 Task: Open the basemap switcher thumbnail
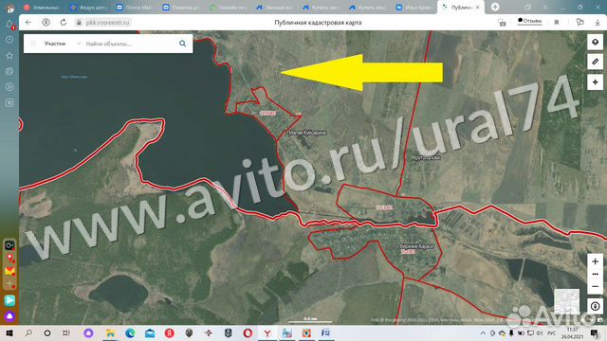coord(567,300)
